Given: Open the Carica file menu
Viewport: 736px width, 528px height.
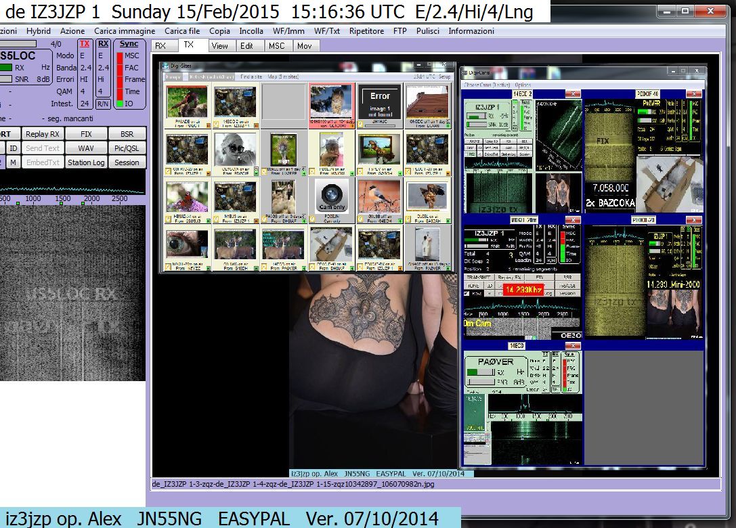Looking at the screenshot, I should coord(182,31).
